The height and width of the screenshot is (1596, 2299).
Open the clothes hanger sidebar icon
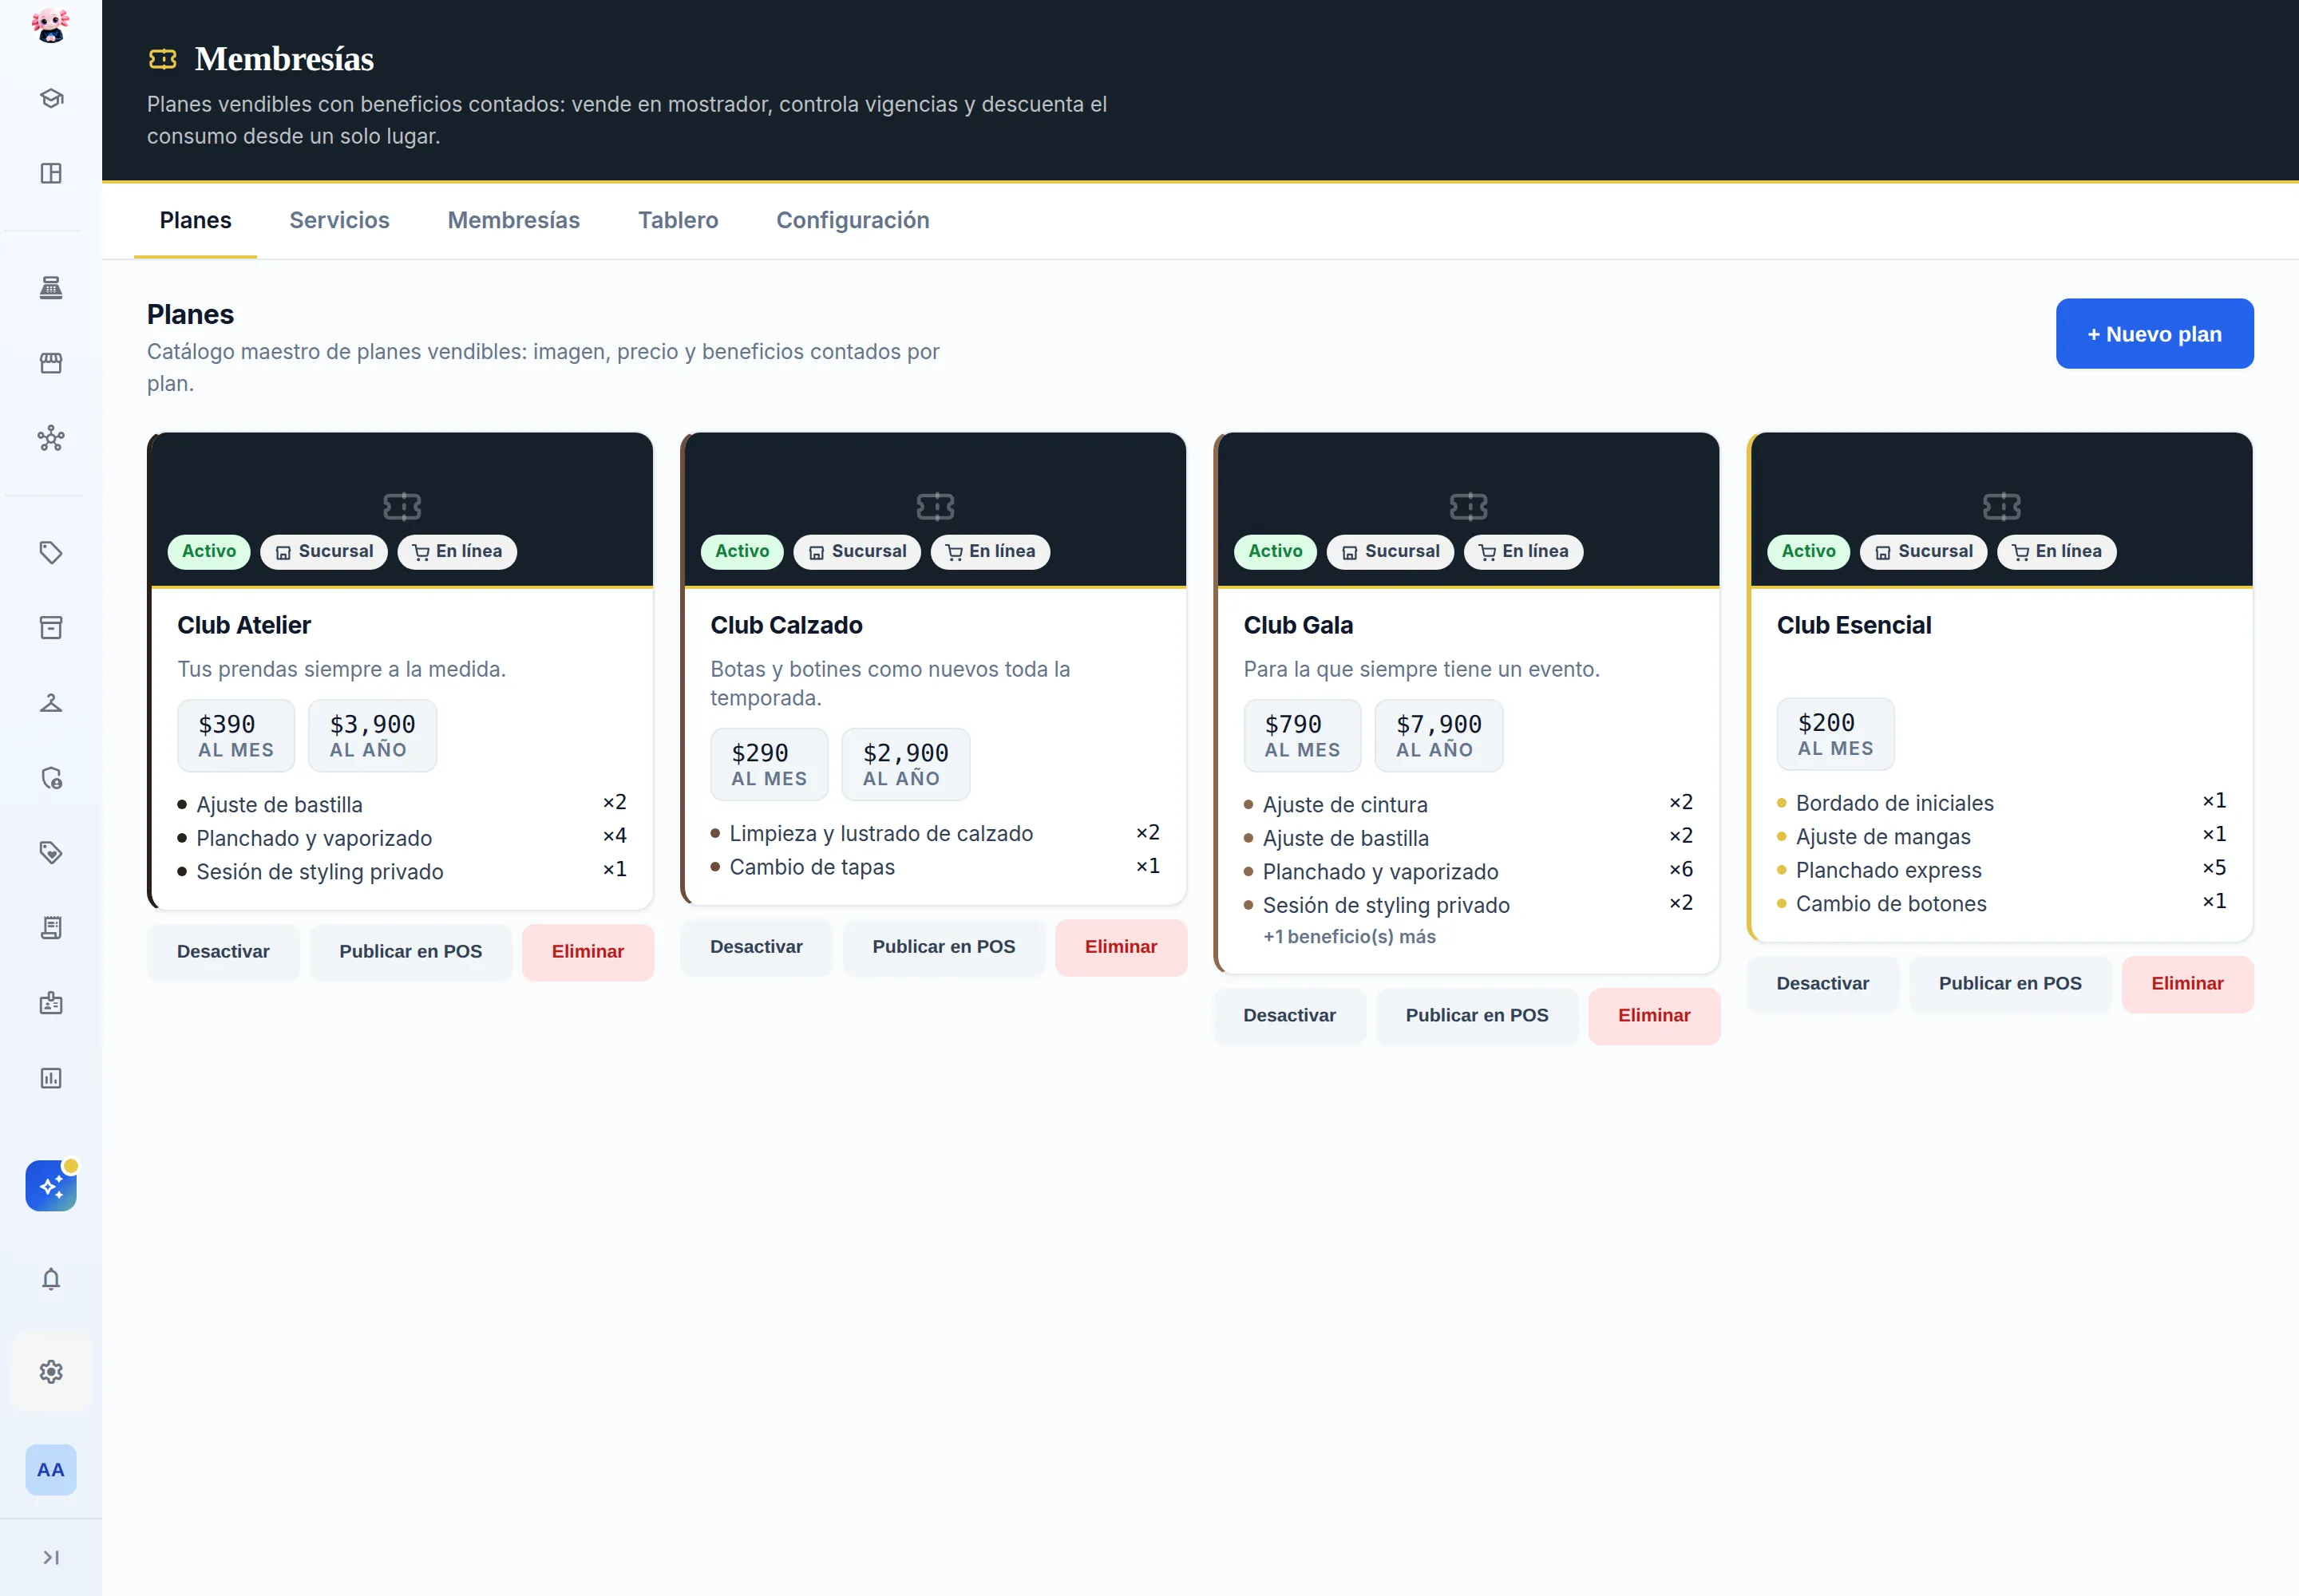[51, 703]
